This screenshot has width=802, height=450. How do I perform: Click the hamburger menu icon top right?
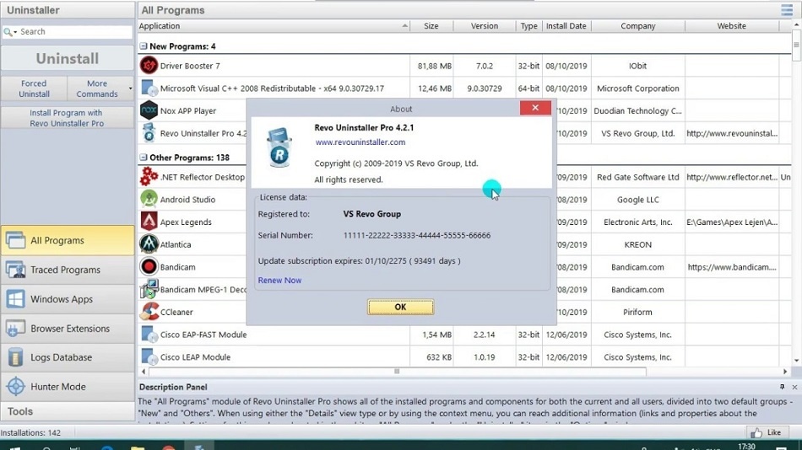786,10
